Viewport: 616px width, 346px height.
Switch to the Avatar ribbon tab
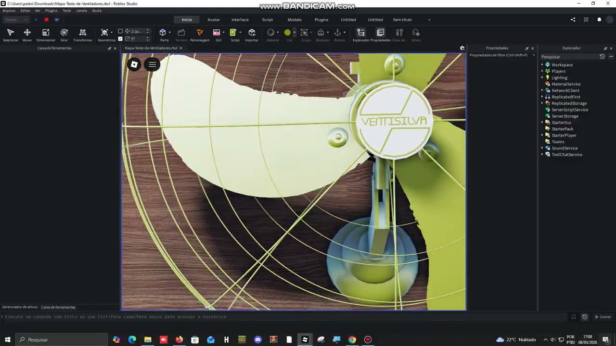pyautogui.click(x=214, y=20)
